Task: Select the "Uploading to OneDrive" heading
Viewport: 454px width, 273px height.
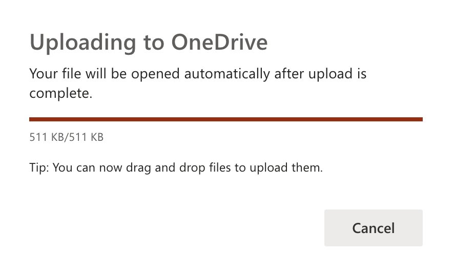Action: click(x=149, y=43)
